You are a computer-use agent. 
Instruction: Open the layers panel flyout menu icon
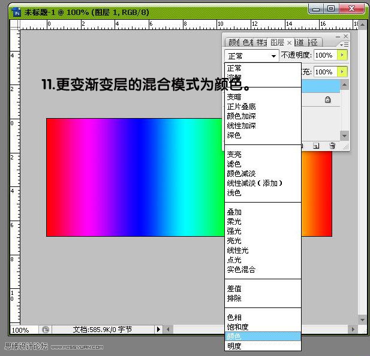[344, 44]
